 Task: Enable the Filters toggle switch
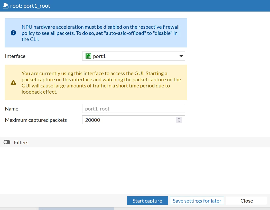pos(7,142)
